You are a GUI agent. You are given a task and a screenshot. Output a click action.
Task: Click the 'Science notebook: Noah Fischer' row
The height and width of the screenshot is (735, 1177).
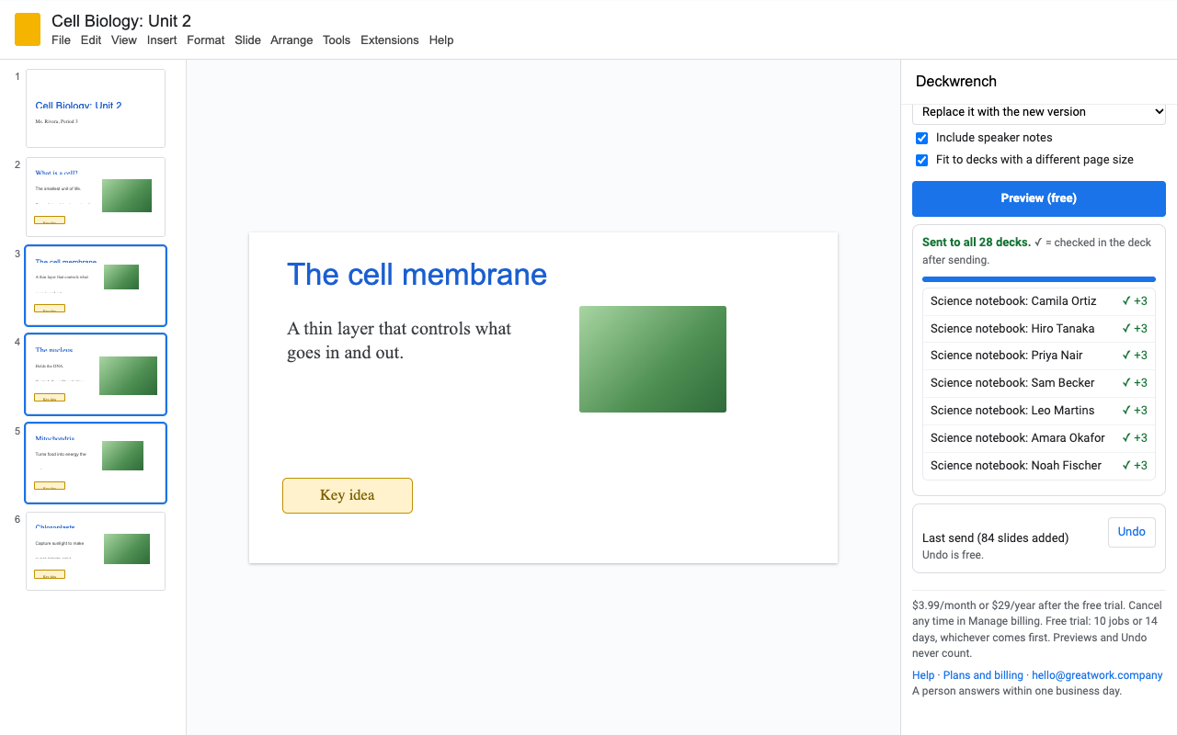click(x=1039, y=466)
